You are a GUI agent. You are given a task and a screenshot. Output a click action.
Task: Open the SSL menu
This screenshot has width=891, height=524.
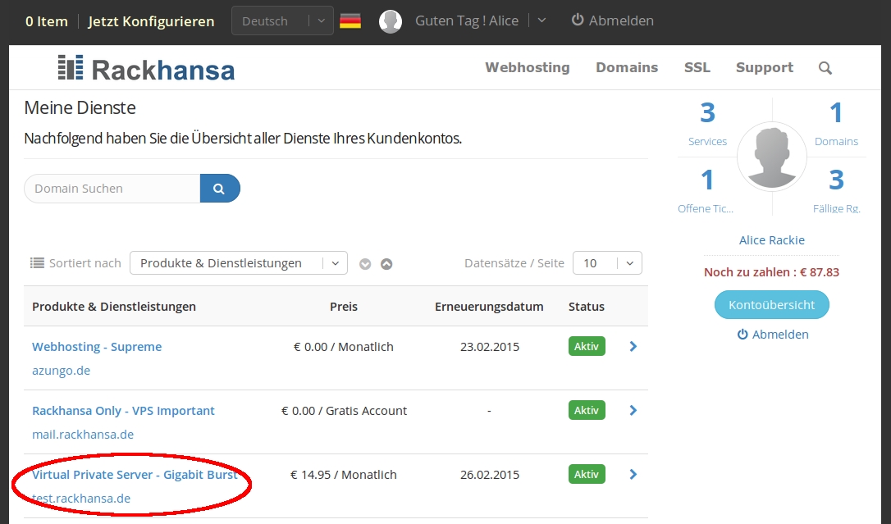697,67
